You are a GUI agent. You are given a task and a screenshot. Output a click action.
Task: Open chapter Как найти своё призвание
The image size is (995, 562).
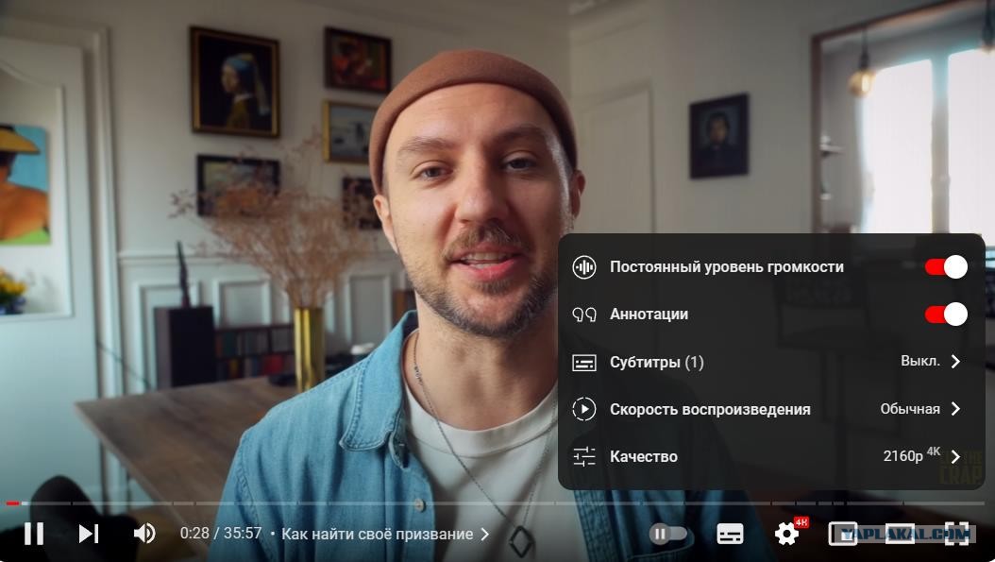click(377, 534)
